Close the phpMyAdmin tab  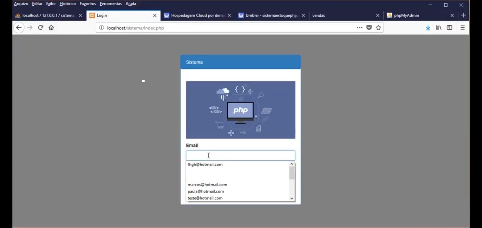tap(452, 15)
